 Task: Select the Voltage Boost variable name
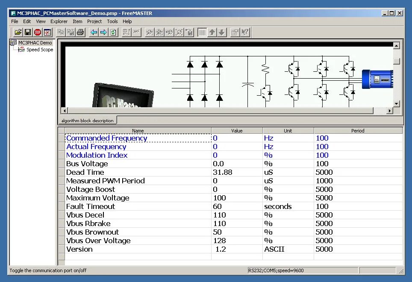click(91, 189)
